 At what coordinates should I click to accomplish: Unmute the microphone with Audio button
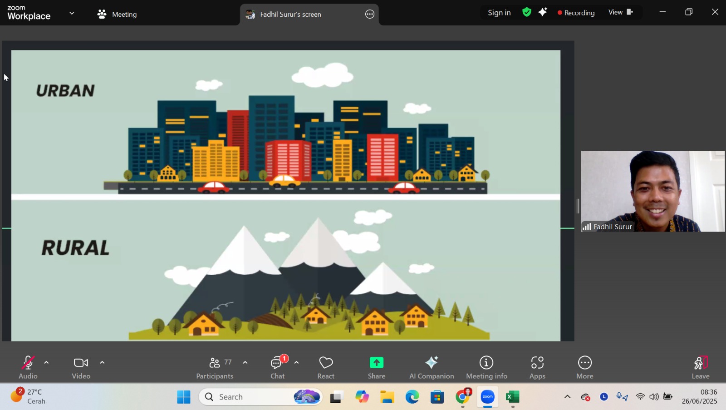28,367
